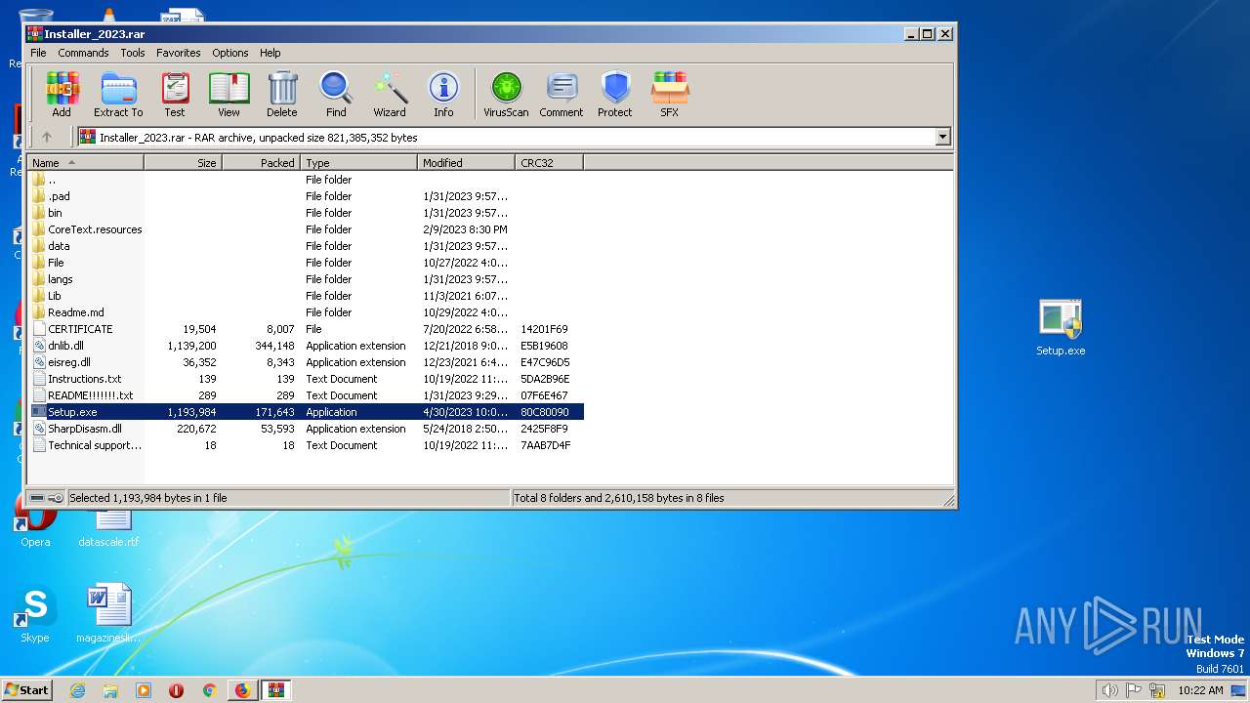The image size is (1250, 703).
Task: Select the Setup.exe file row
Action: (307, 412)
